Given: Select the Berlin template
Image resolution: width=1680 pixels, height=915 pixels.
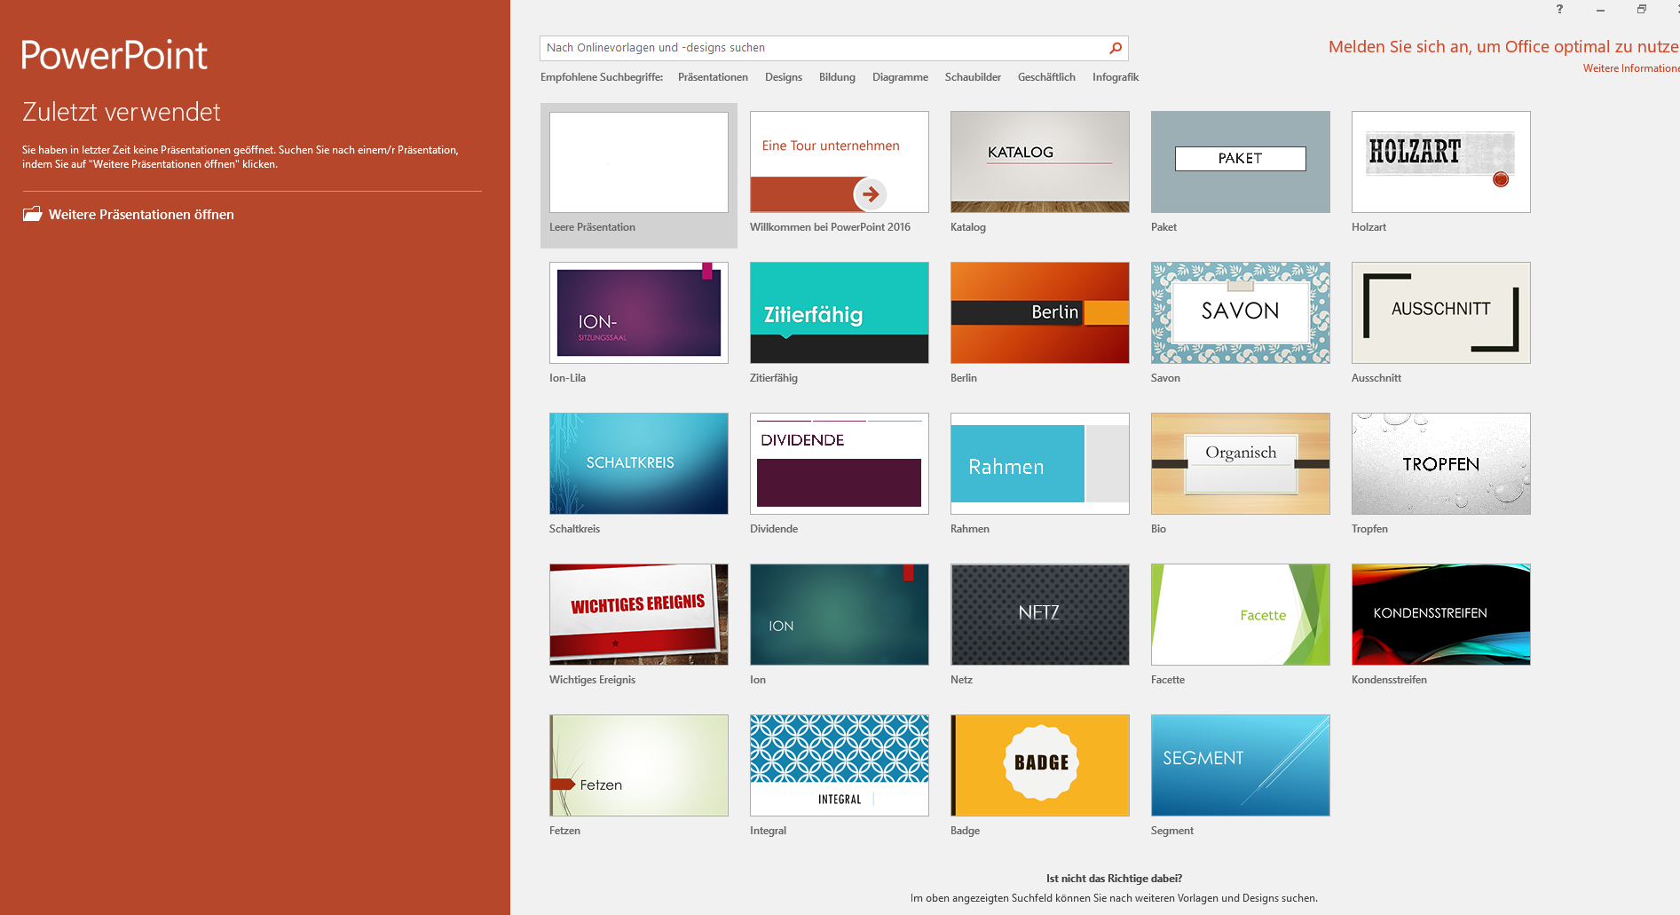Looking at the screenshot, I should [1039, 312].
